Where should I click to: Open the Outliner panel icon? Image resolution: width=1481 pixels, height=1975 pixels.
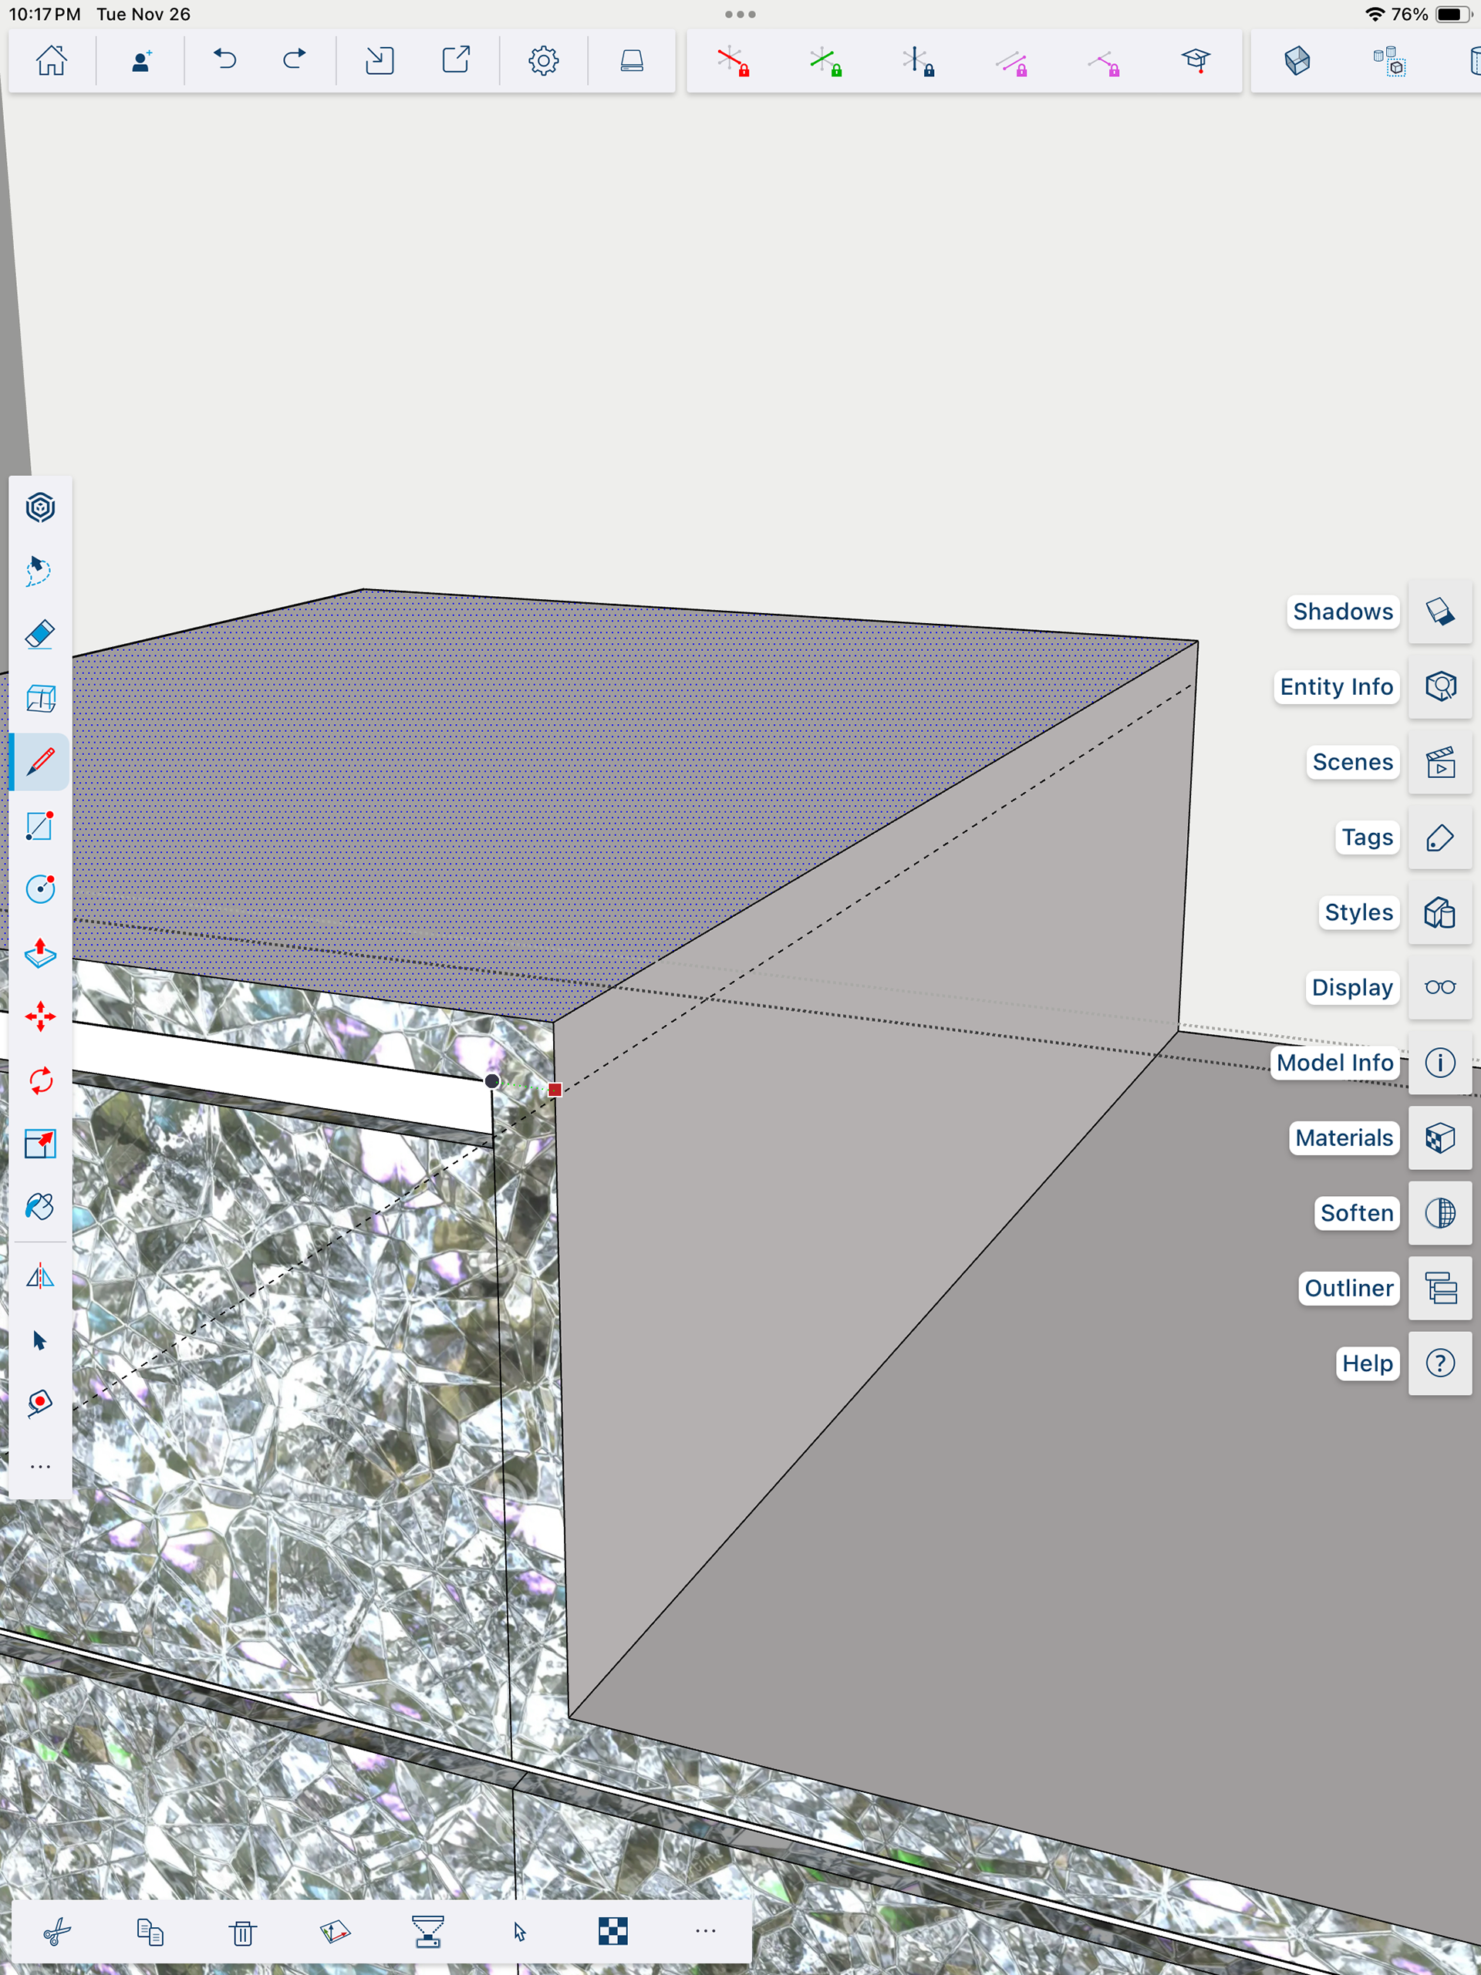coord(1439,1289)
